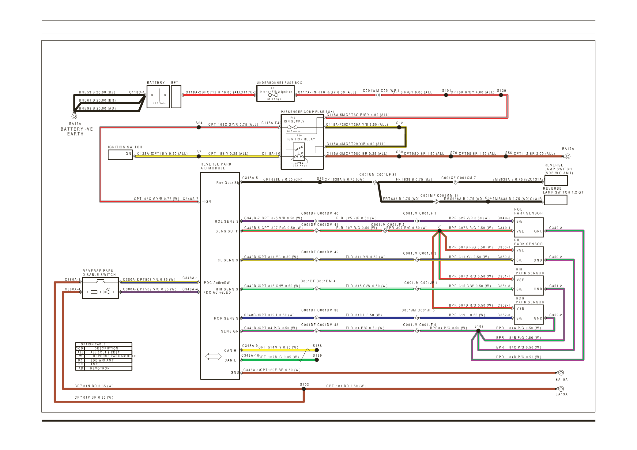Select the ROL Park Sensor box
637x450 pixels.
coord(529,227)
